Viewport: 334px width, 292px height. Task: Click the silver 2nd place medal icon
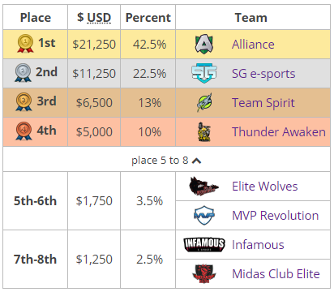23,73
